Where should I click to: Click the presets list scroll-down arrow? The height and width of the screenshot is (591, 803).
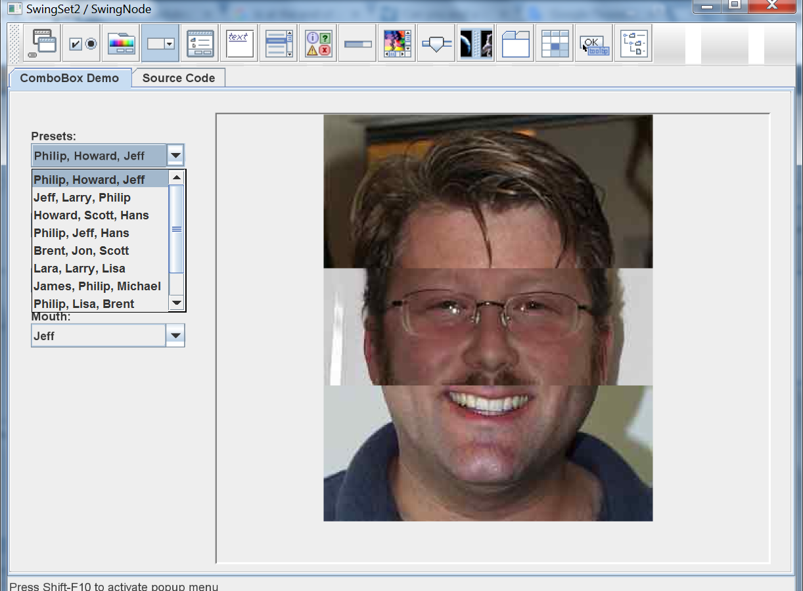click(176, 303)
